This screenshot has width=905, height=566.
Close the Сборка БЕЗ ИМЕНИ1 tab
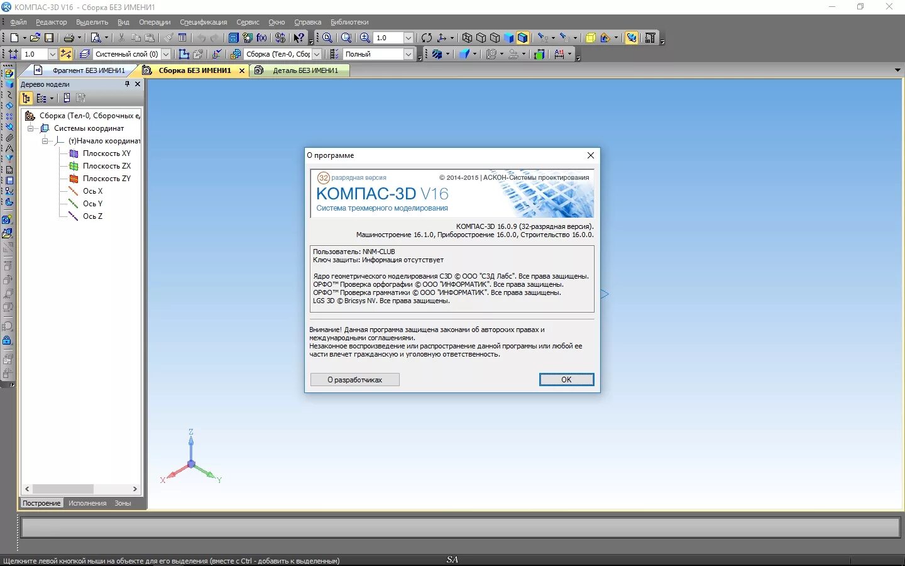pos(242,70)
